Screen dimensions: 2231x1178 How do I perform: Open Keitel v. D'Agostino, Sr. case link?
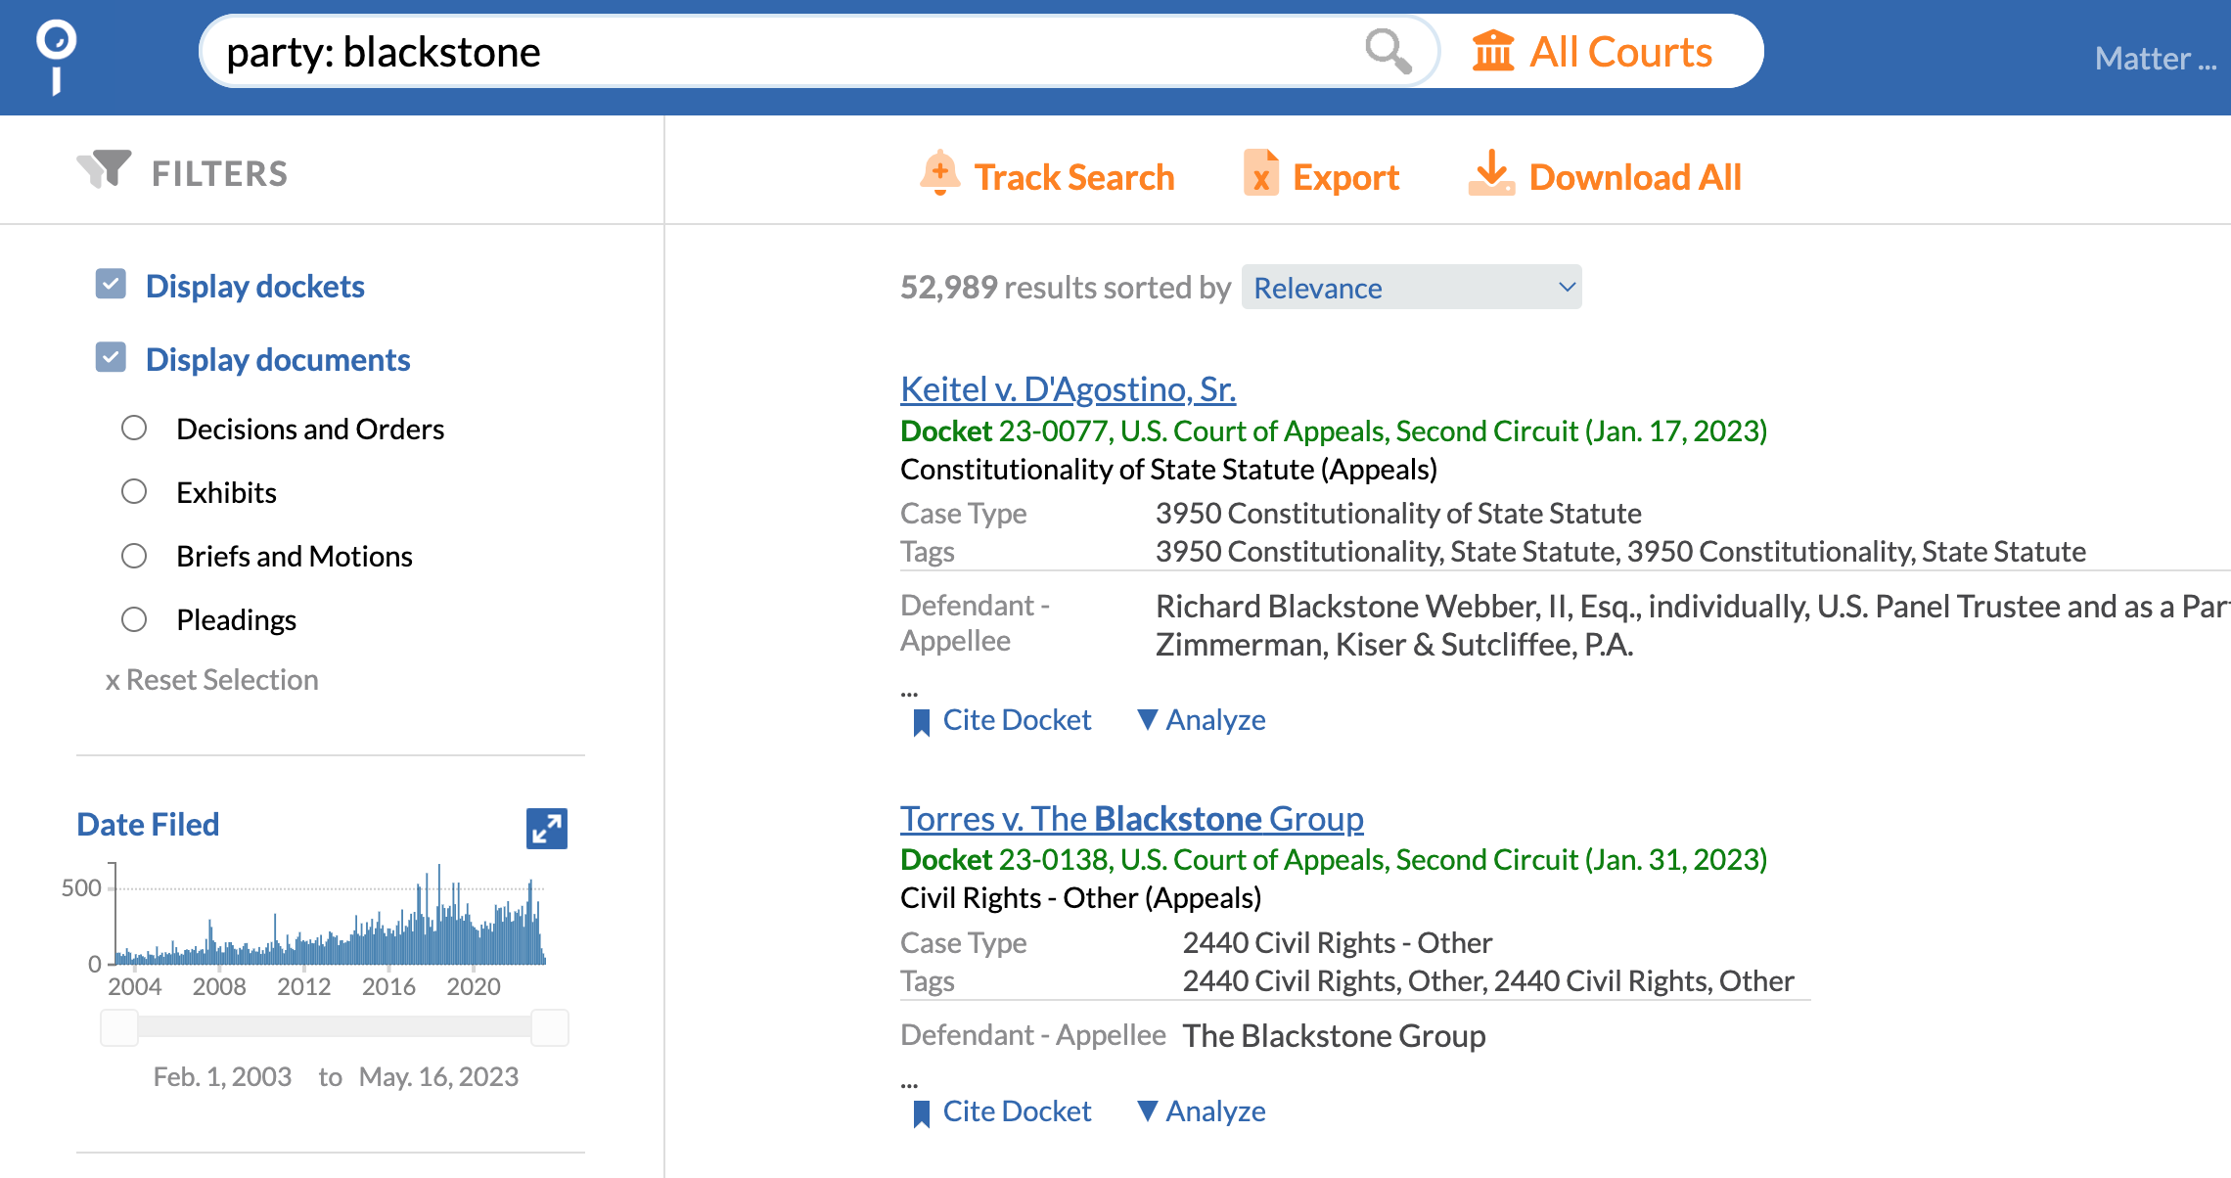pos(1068,388)
